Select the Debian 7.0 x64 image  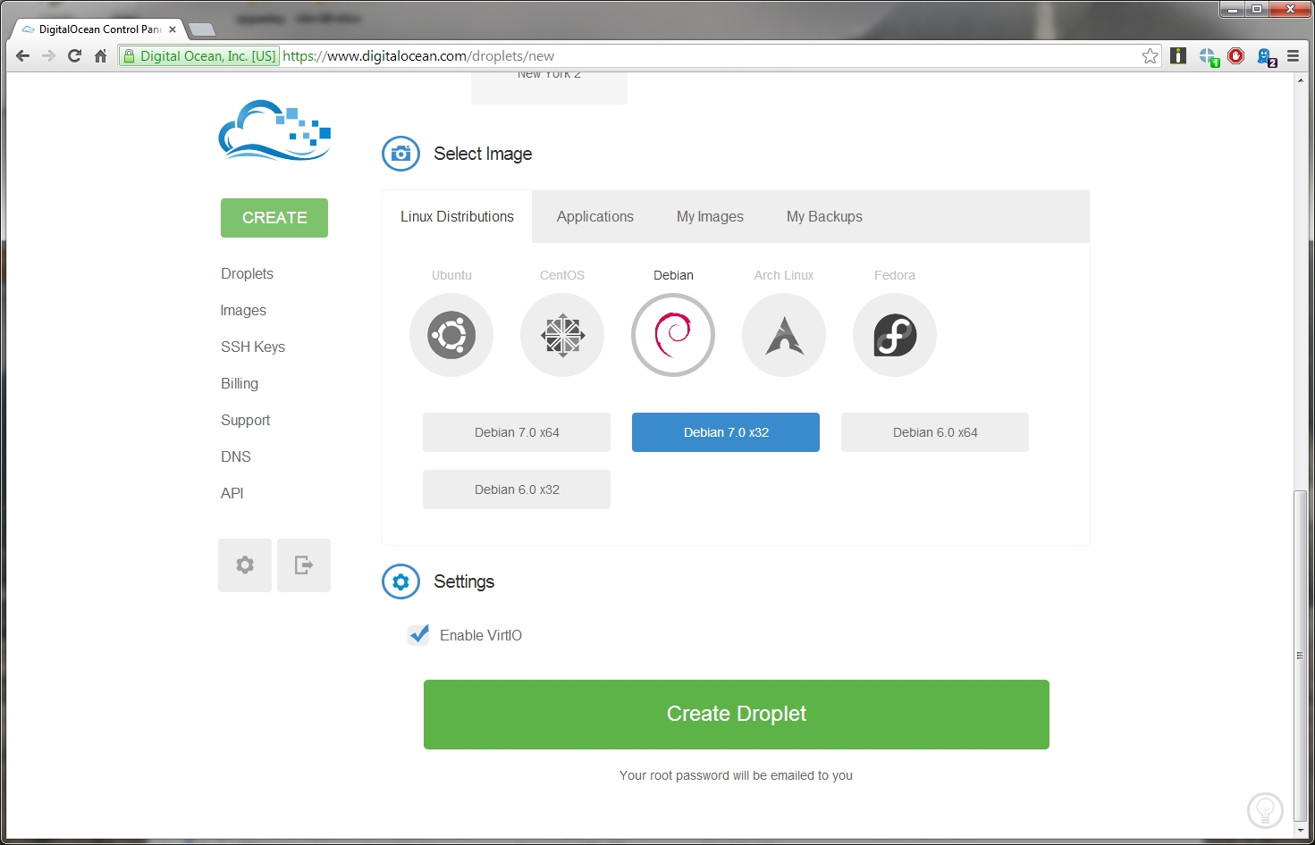tap(517, 432)
